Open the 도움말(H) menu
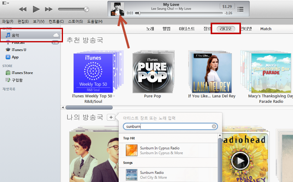The width and height of the screenshot is (293, 182). point(95,21)
